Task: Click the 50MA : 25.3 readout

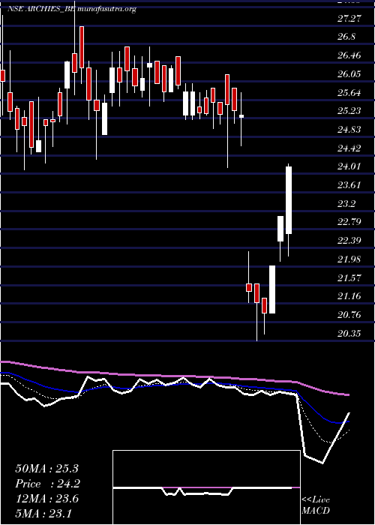Action: [47, 469]
